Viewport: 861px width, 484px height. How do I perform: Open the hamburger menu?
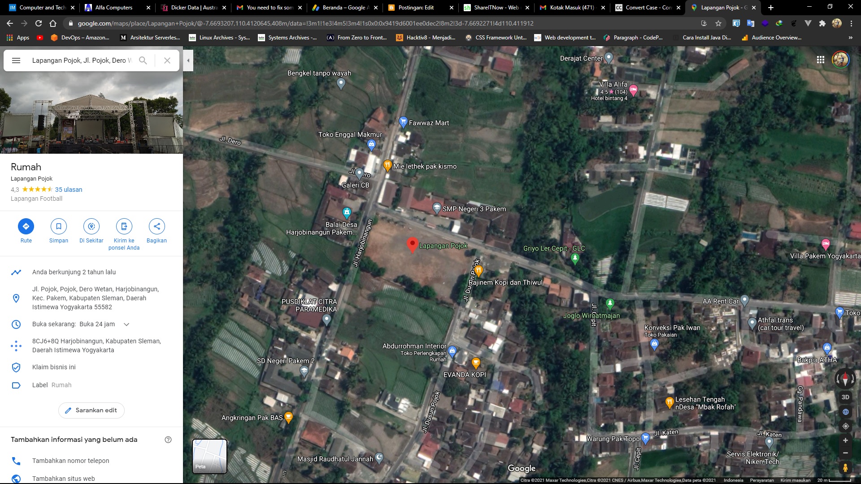(16, 60)
